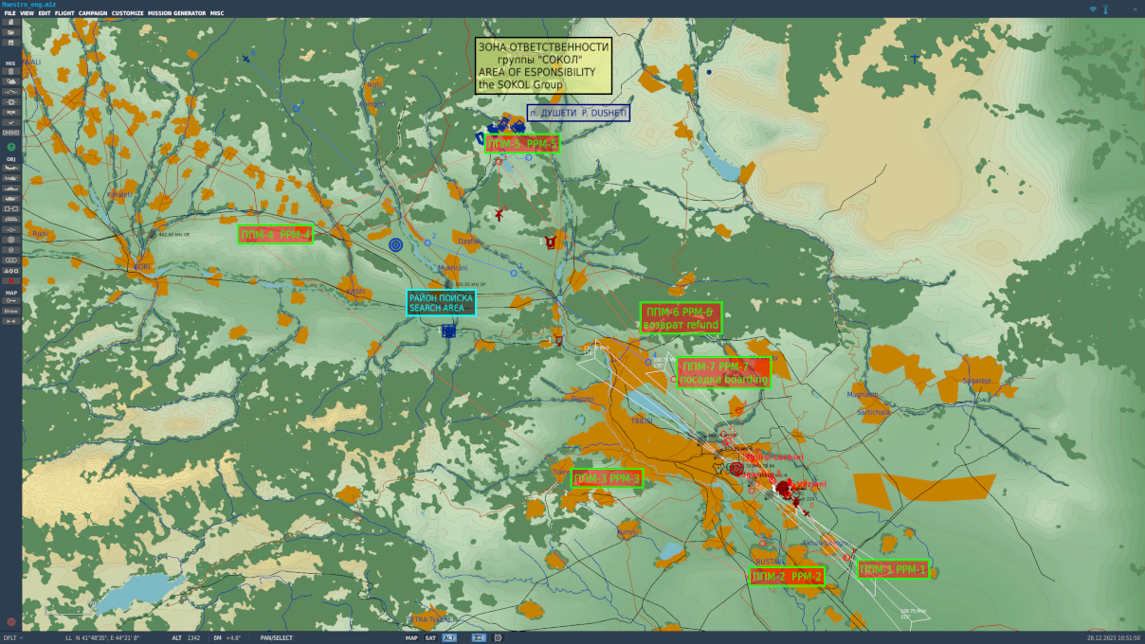
Task: Click the save mission disk icon
Action: [x=11, y=43]
